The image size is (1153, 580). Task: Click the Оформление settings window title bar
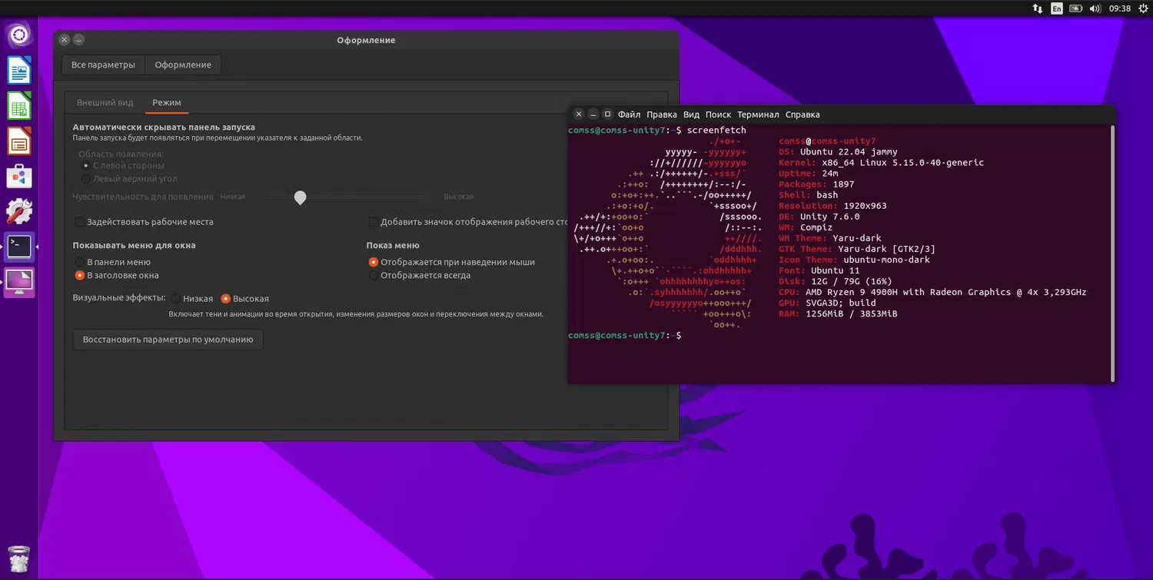[366, 40]
